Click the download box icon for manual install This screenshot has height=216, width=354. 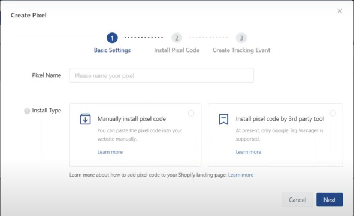(x=85, y=119)
